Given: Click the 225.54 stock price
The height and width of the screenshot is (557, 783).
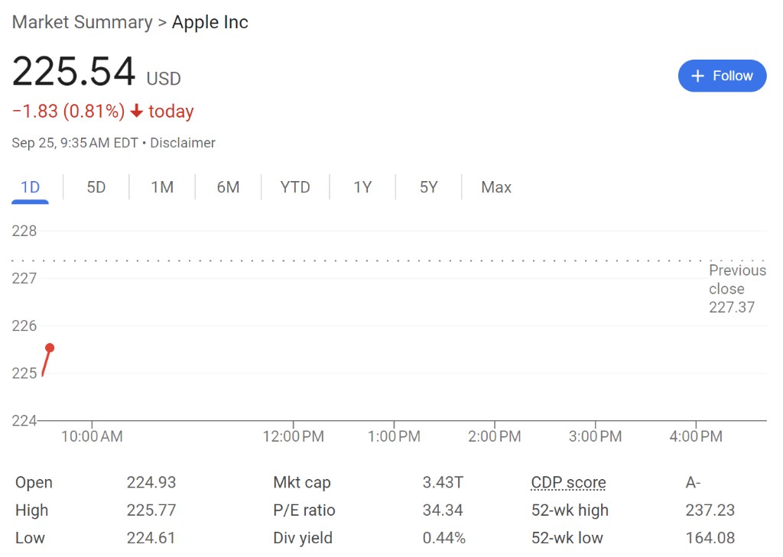Looking at the screenshot, I should 73,72.
